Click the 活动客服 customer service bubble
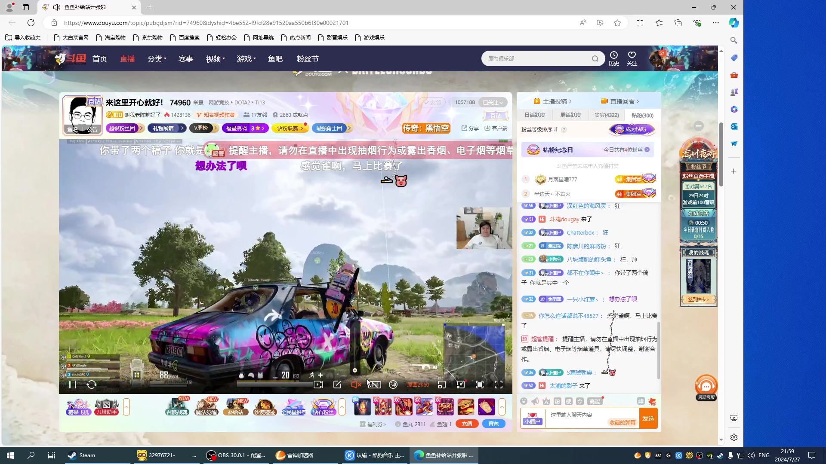 point(706,388)
